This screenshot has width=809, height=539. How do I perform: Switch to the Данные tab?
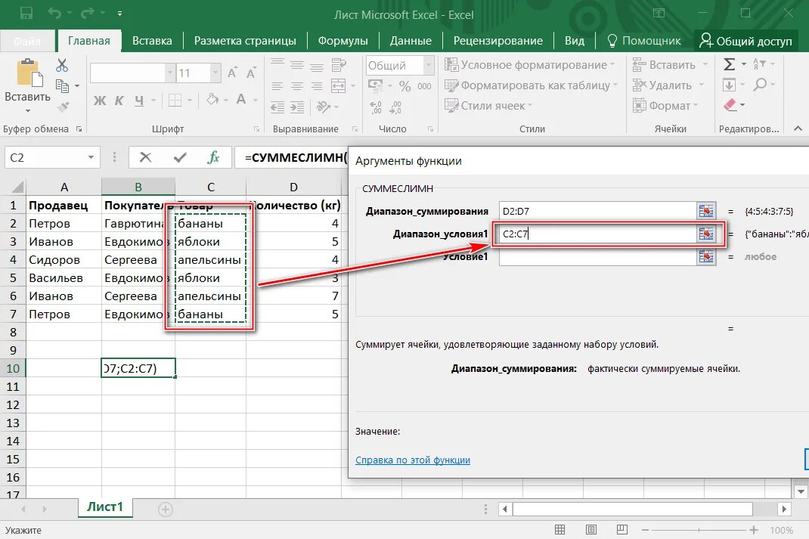411,41
